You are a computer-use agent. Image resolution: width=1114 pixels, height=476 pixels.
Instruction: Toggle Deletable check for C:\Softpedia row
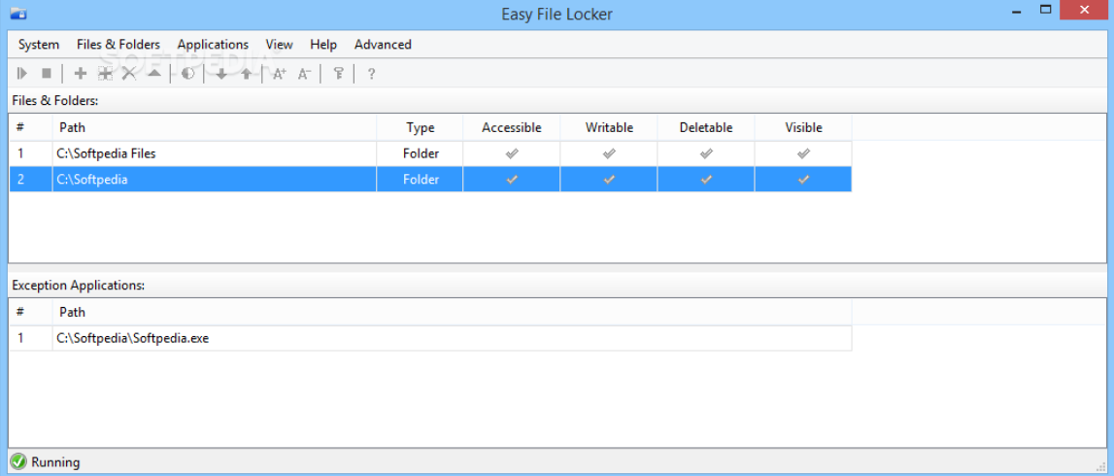pos(706,180)
